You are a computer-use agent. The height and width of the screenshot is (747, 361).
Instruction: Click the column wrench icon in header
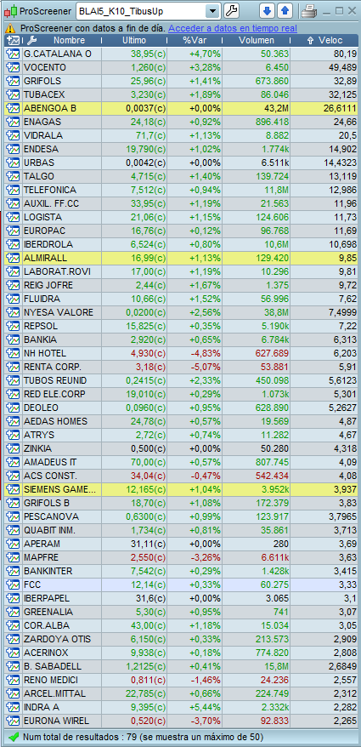31,41
